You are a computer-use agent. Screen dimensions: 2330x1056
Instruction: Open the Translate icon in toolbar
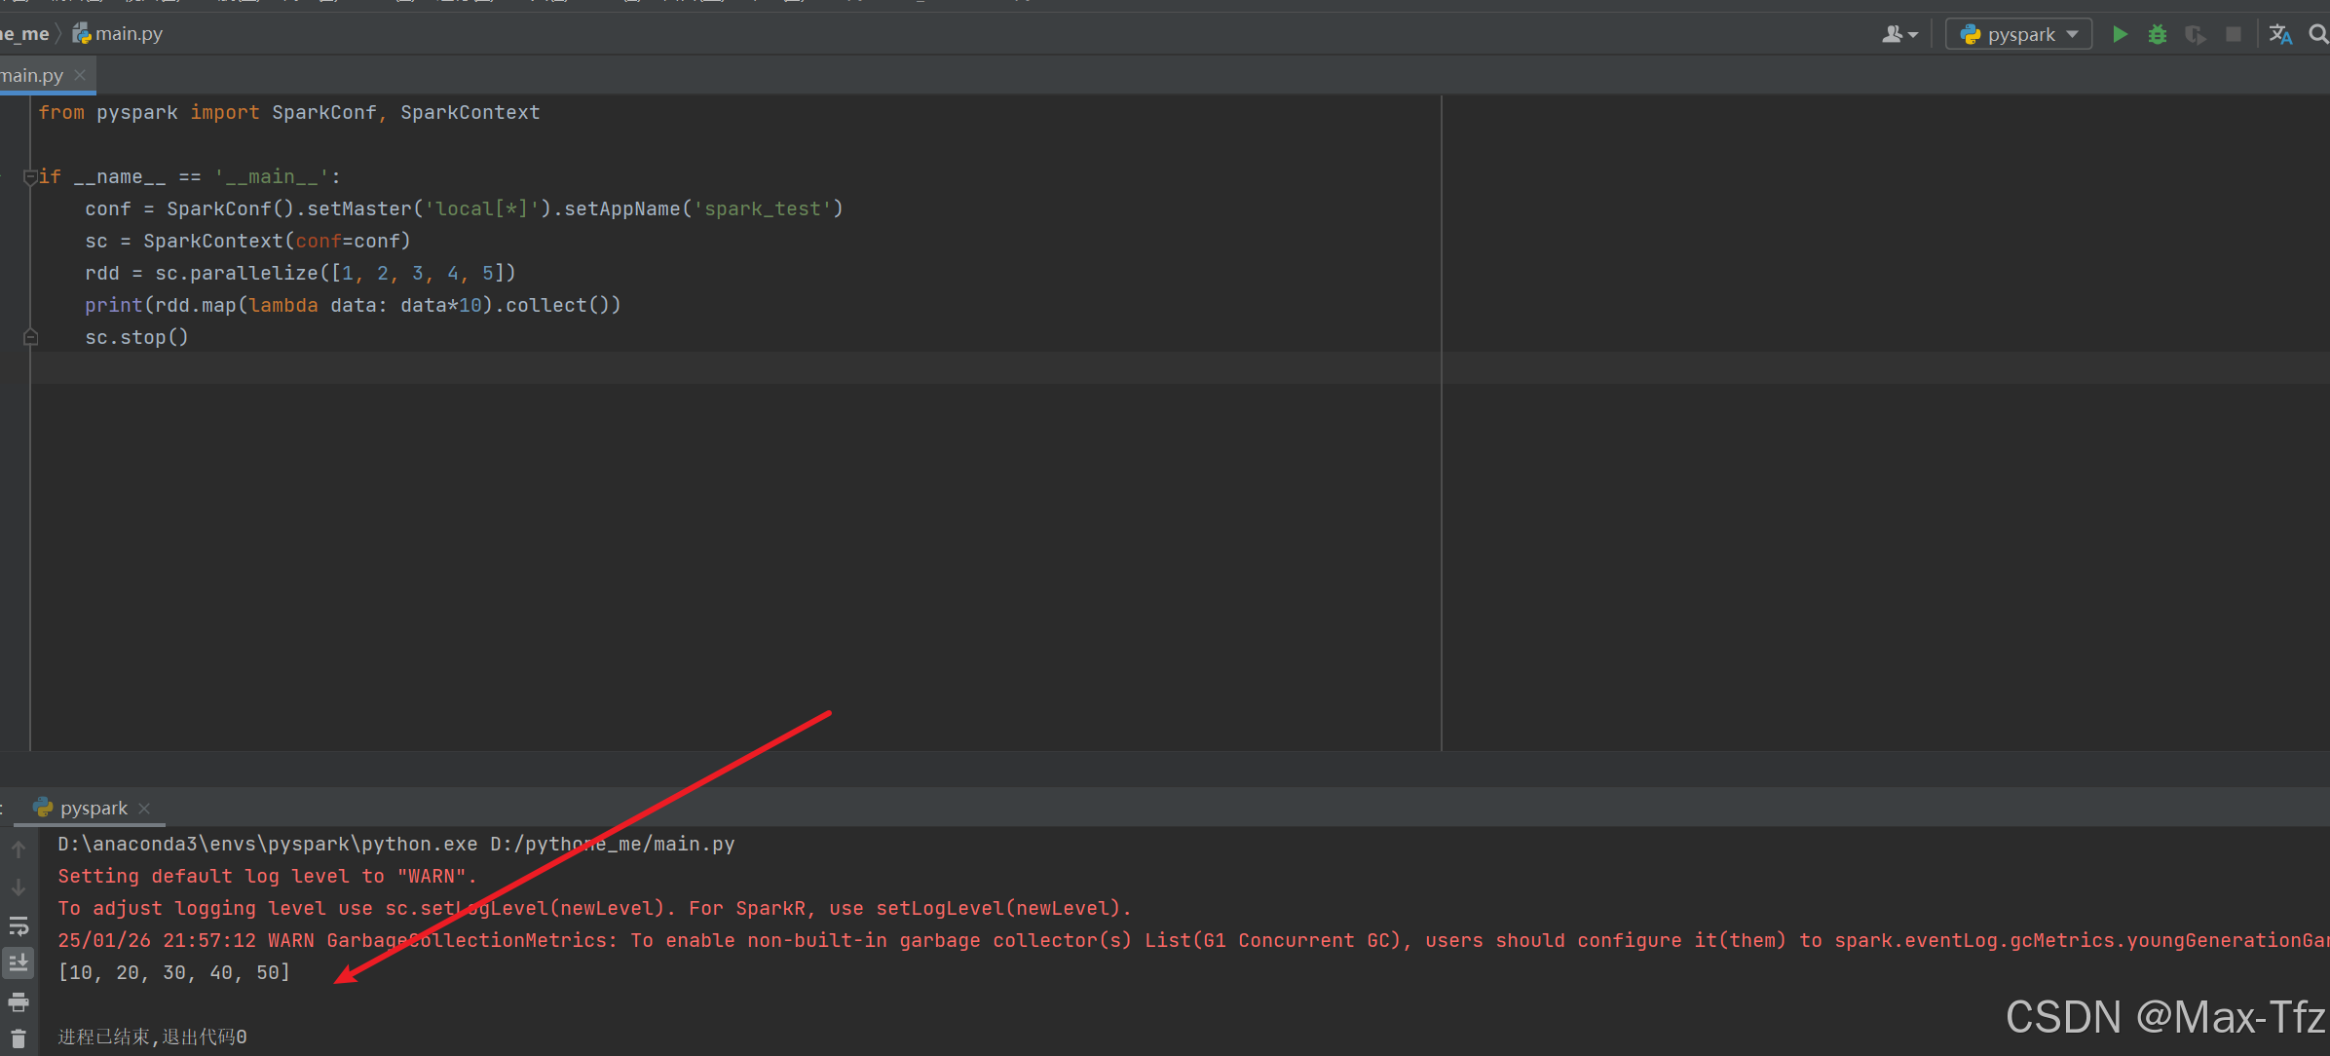(2280, 34)
